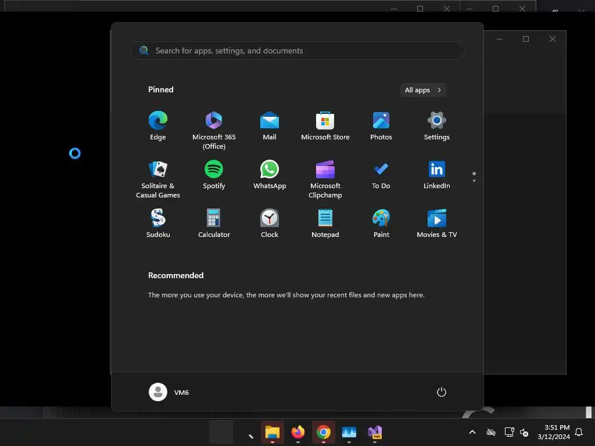
Task: Launch Microsoft 365 (Office) app
Action: (214, 130)
